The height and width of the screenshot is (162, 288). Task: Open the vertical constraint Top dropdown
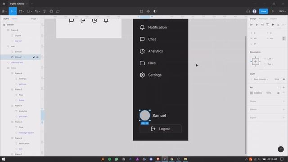[270, 64]
